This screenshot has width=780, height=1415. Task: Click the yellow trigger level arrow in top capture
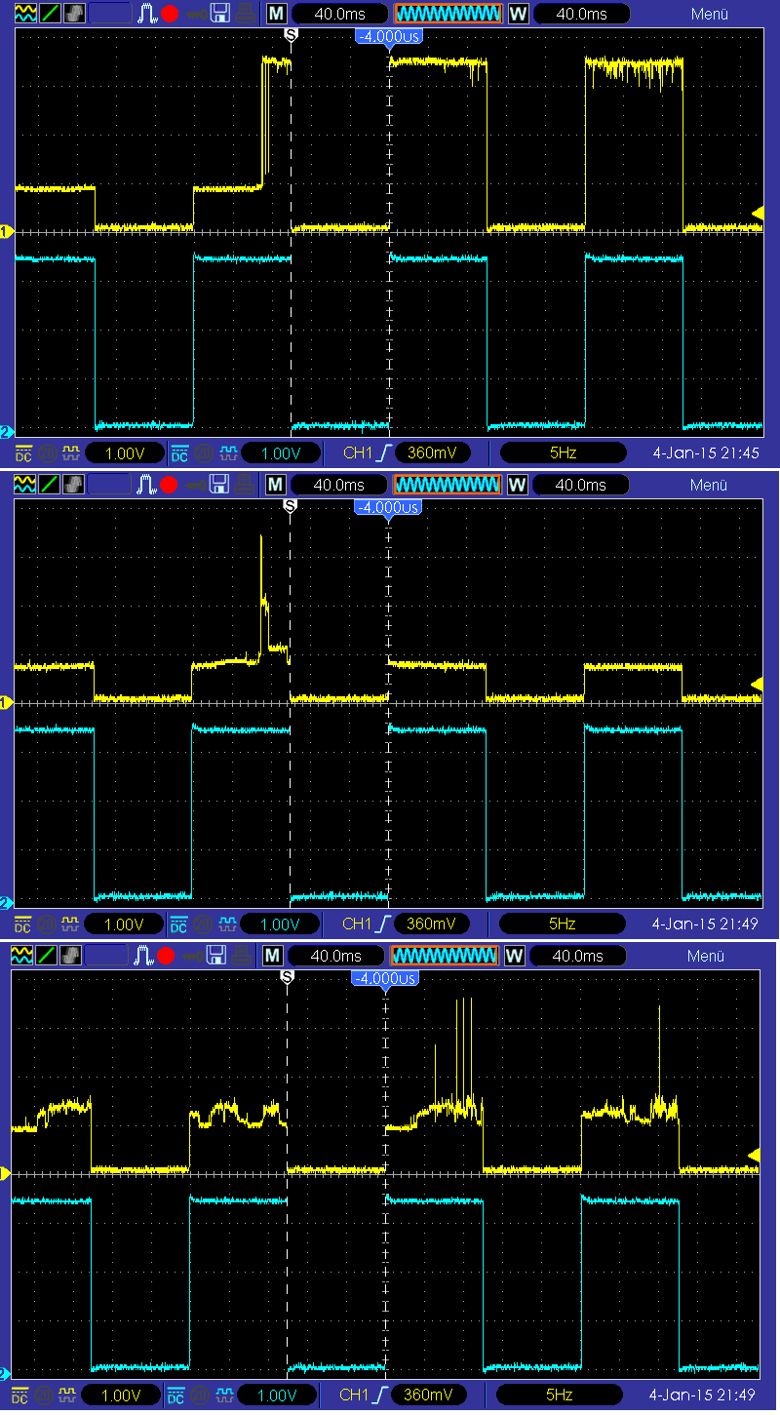coord(758,214)
